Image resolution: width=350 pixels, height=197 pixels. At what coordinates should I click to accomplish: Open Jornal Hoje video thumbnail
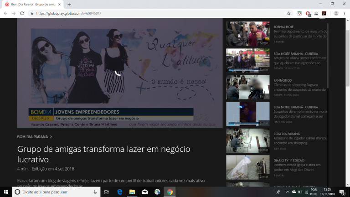[x=248, y=34]
